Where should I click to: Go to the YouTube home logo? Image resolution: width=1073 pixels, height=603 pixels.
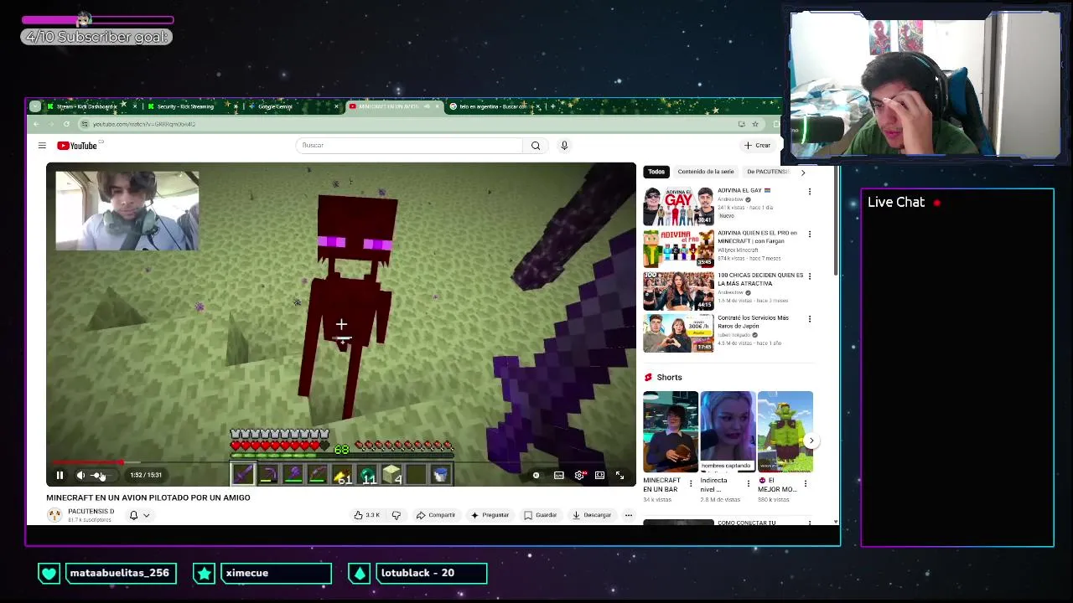(77, 146)
